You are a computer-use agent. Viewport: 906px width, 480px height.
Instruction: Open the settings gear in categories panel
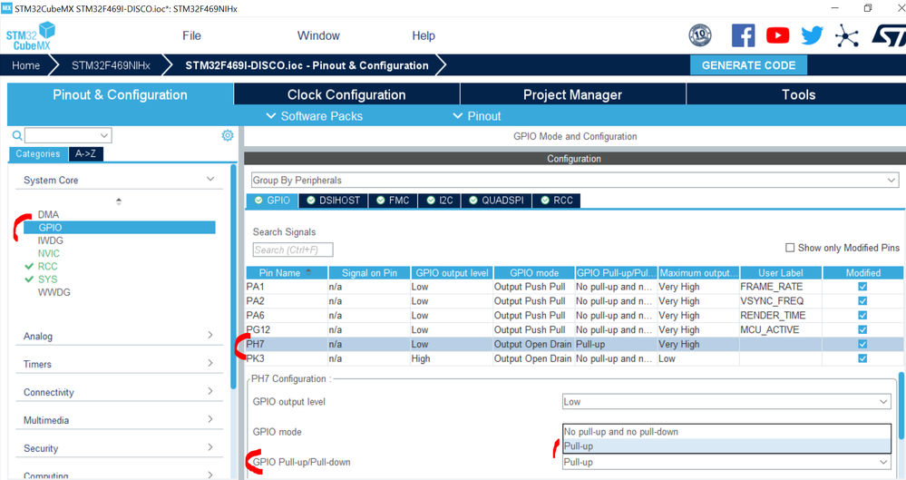228,135
